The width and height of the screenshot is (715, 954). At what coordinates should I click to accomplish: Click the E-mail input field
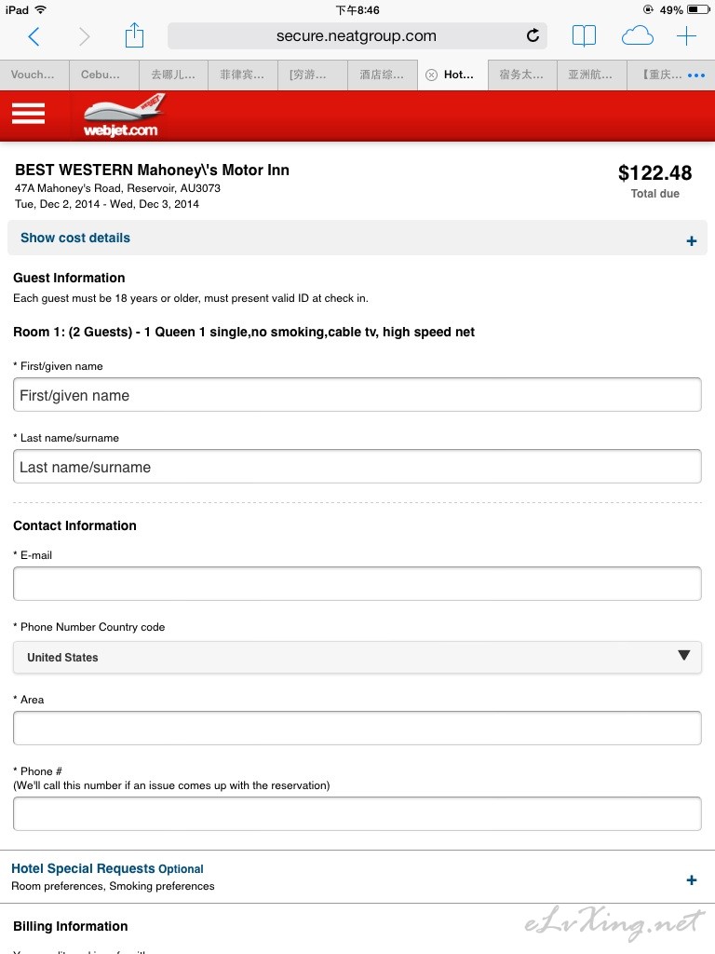pyautogui.click(x=357, y=583)
